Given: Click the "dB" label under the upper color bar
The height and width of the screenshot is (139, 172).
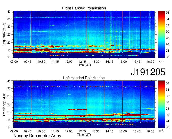Looking at the screenshot, I should (161, 61).
